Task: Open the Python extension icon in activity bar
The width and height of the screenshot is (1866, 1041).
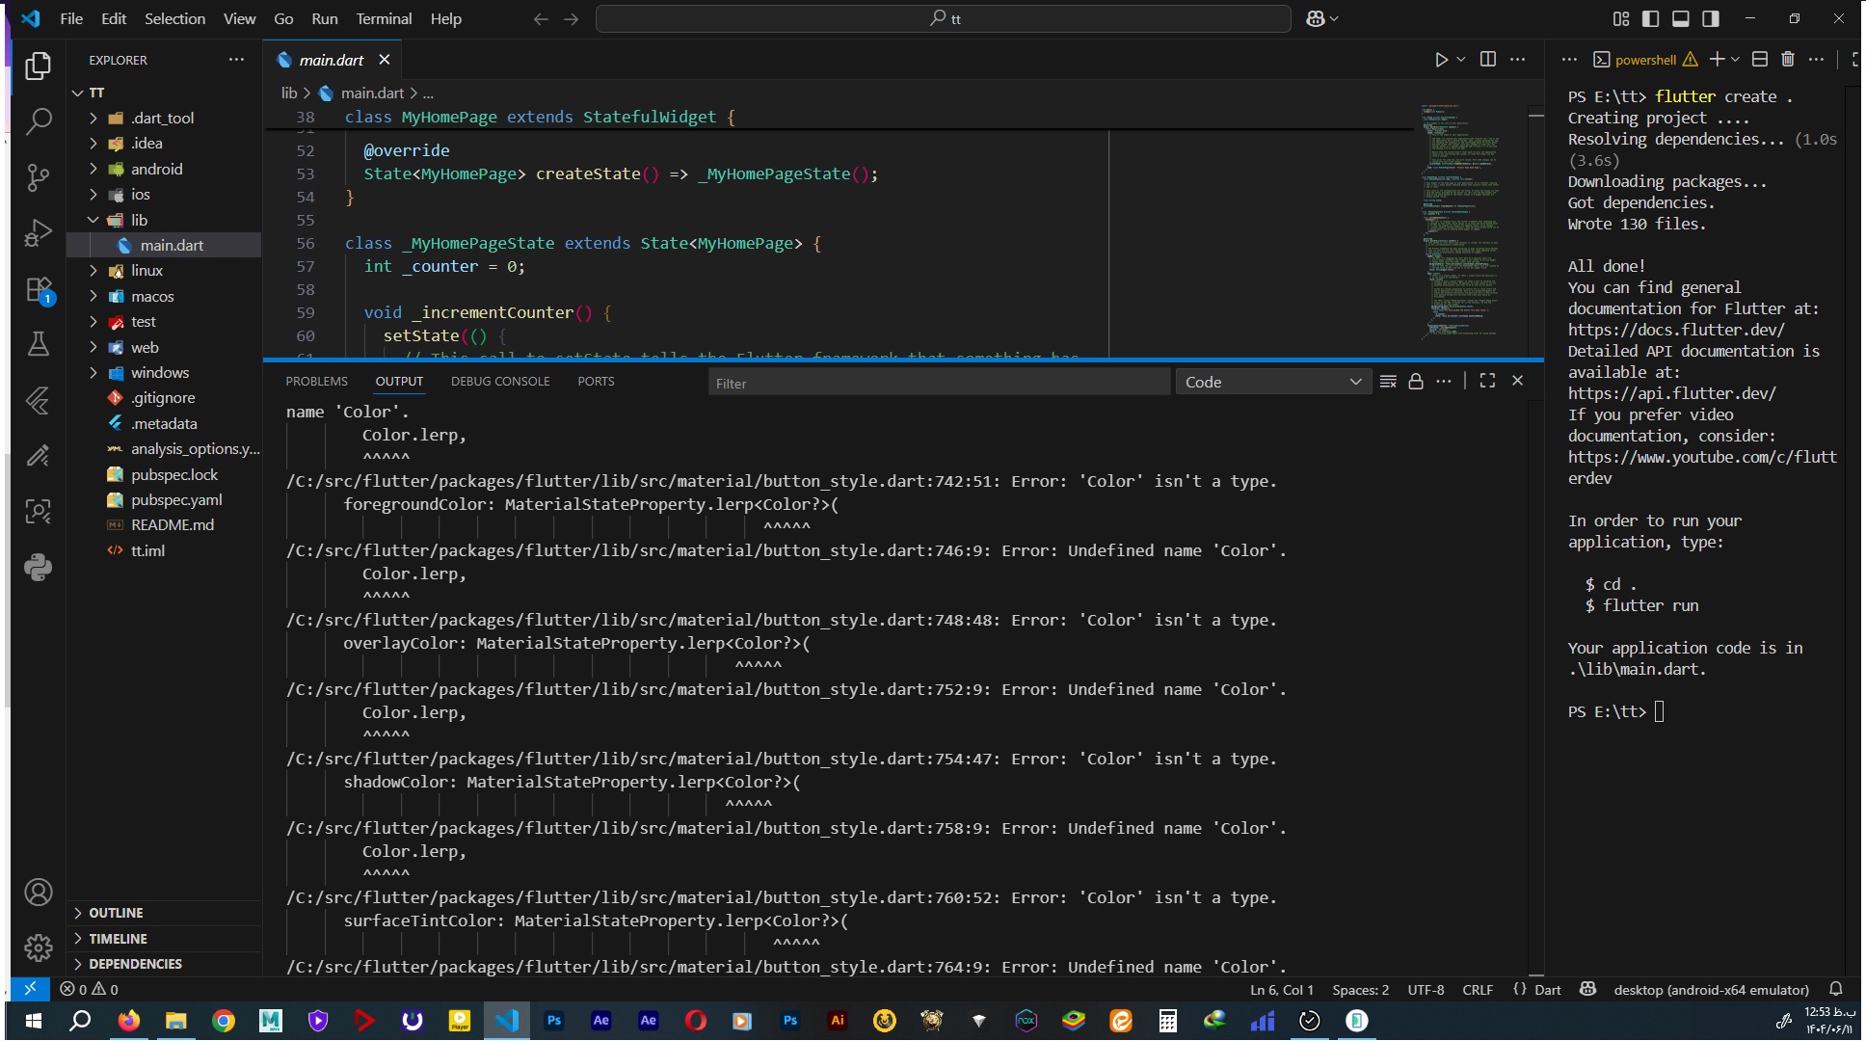Action: pos(39,567)
